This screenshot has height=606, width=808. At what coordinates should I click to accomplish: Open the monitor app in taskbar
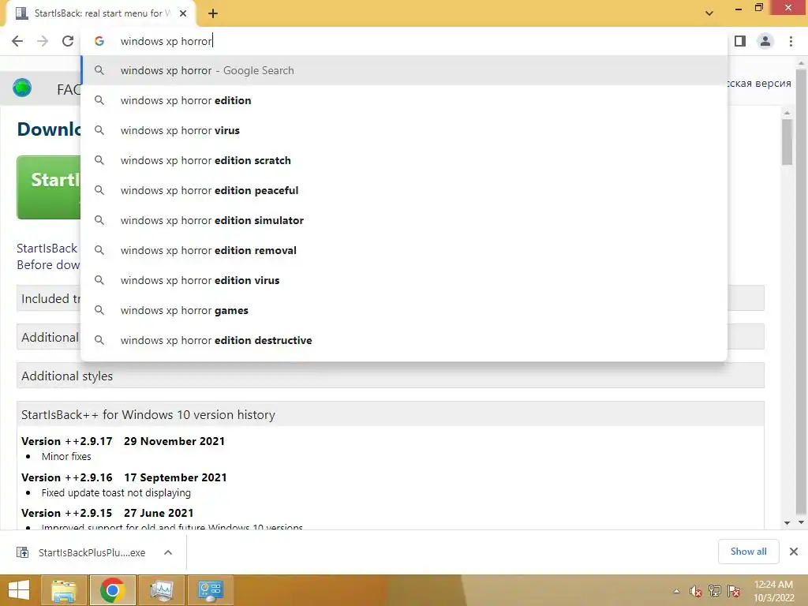(161, 590)
